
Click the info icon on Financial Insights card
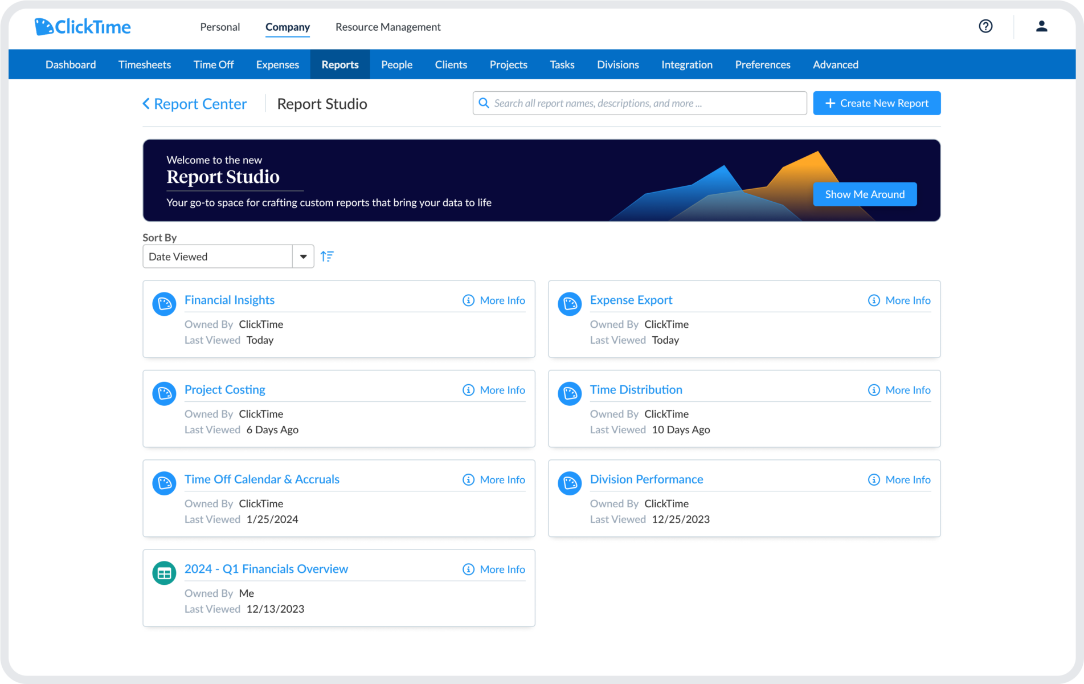tap(468, 300)
